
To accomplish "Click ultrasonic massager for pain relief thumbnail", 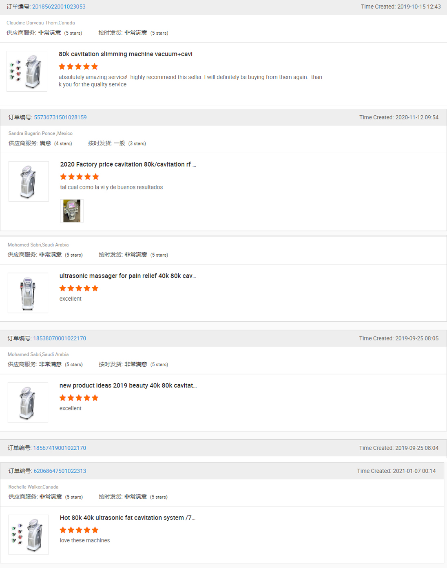I will [x=28, y=293].
